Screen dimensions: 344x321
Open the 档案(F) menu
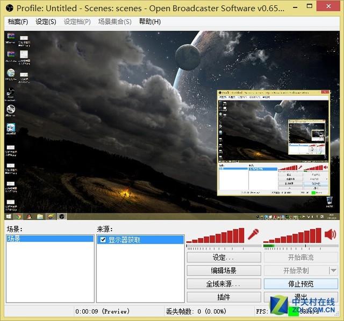(x=18, y=22)
